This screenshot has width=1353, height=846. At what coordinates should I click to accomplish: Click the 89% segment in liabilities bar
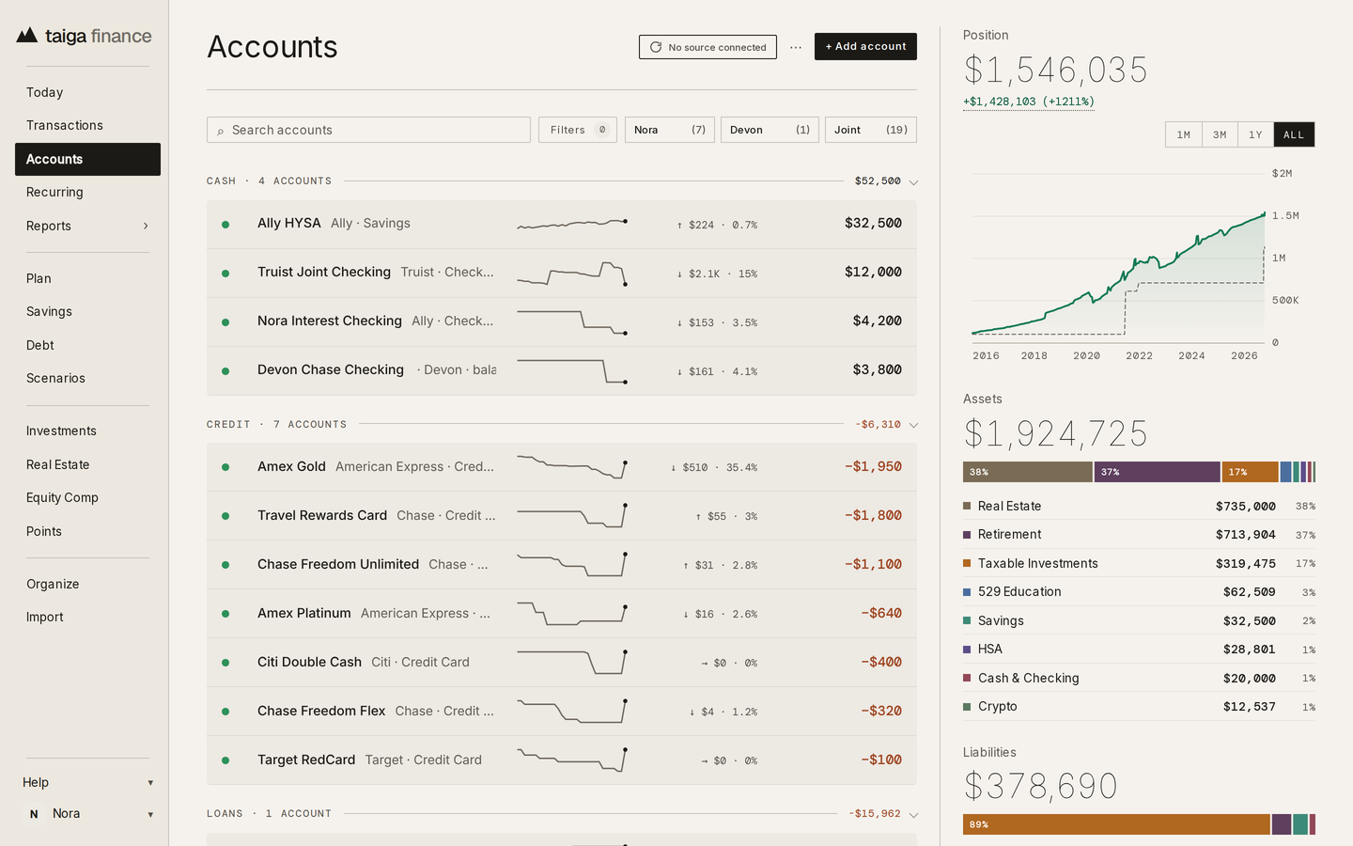tap(1116, 824)
